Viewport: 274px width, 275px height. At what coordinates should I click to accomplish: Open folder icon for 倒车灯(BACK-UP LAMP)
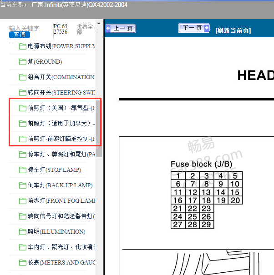23,185
